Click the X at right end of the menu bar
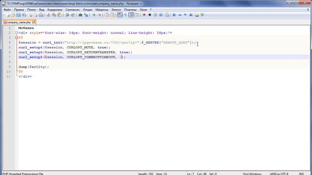The height and width of the screenshot is (175, 312). (x=308, y=10)
